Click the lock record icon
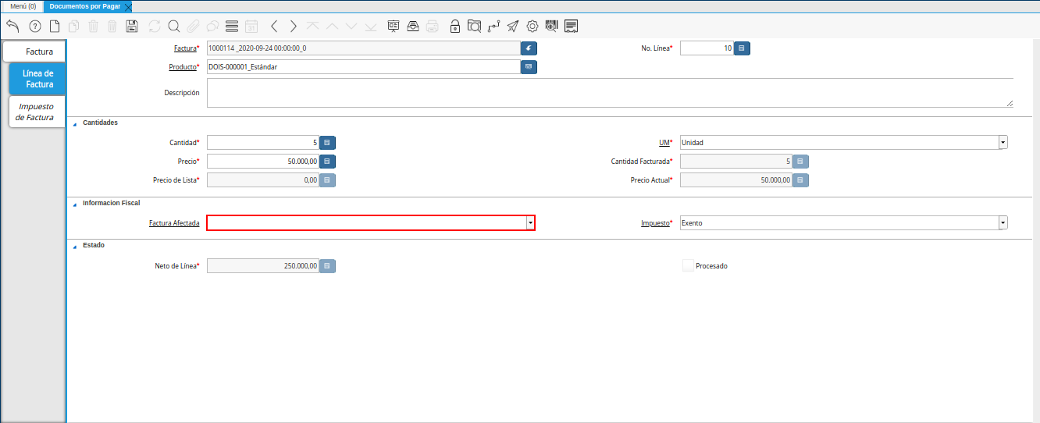1040x423 pixels. click(x=455, y=26)
